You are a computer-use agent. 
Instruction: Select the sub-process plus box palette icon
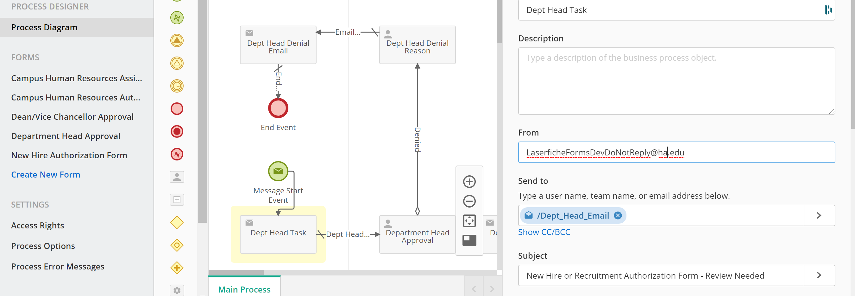(x=177, y=200)
